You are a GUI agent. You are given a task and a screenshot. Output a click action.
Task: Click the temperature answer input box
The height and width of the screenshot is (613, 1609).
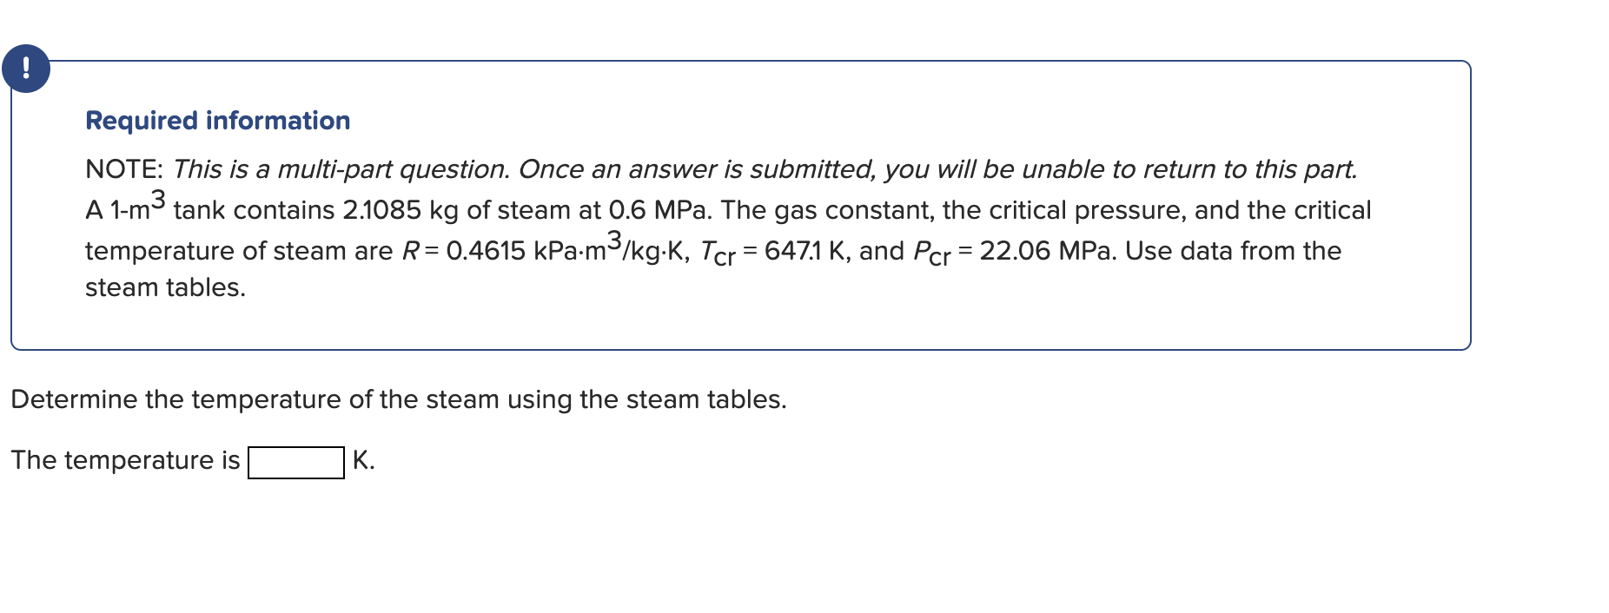point(297,461)
